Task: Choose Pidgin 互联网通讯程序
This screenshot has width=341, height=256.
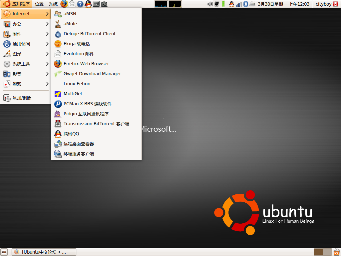Action: click(96, 114)
